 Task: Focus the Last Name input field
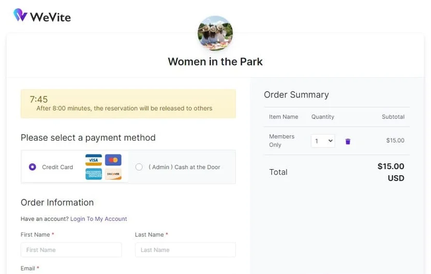pyautogui.click(x=185, y=250)
